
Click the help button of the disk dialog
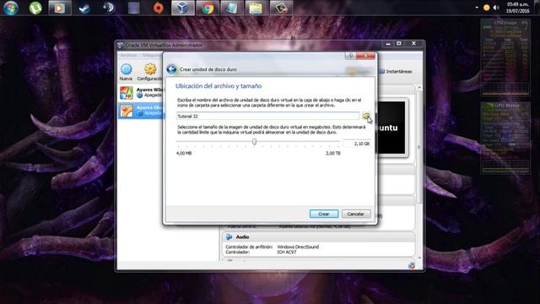[x=350, y=56]
